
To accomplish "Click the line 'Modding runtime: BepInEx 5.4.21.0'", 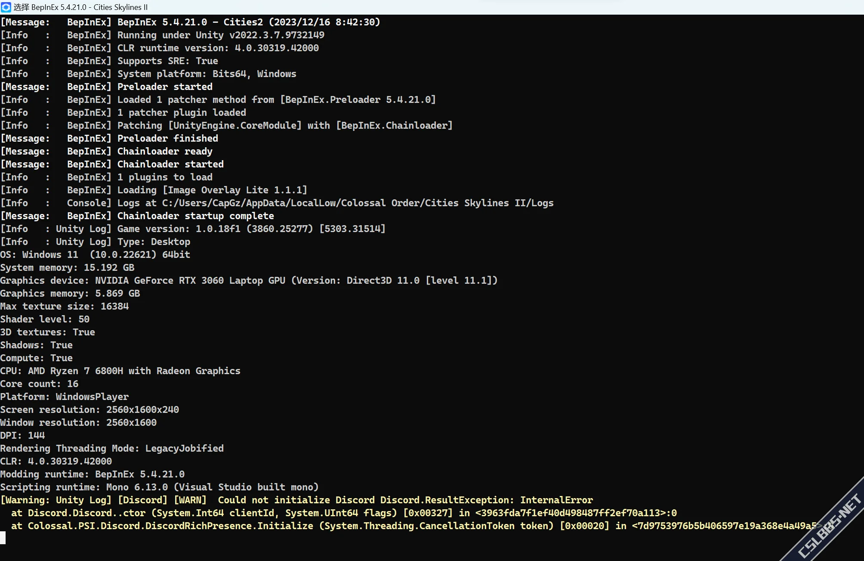I will click(92, 474).
